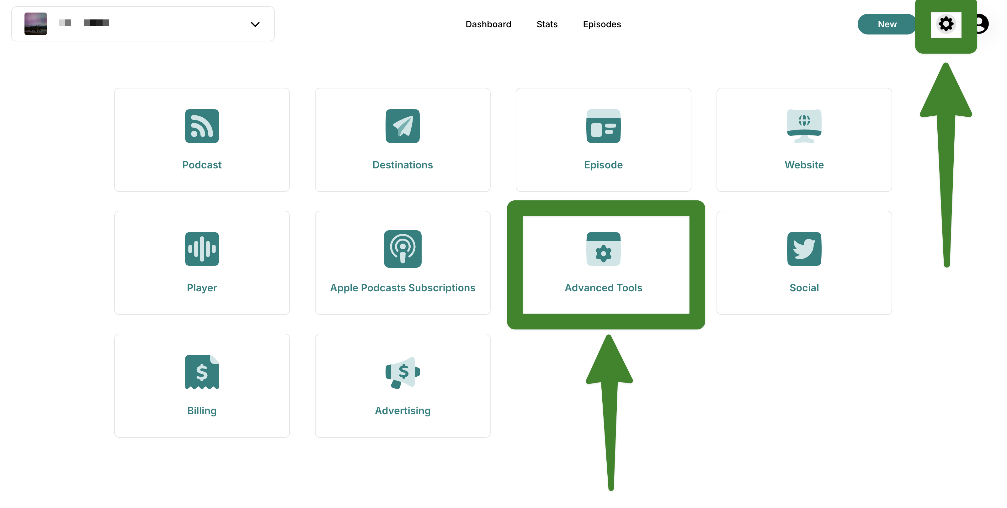Switch to the Stats page
The image size is (1007, 508).
point(546,24)
